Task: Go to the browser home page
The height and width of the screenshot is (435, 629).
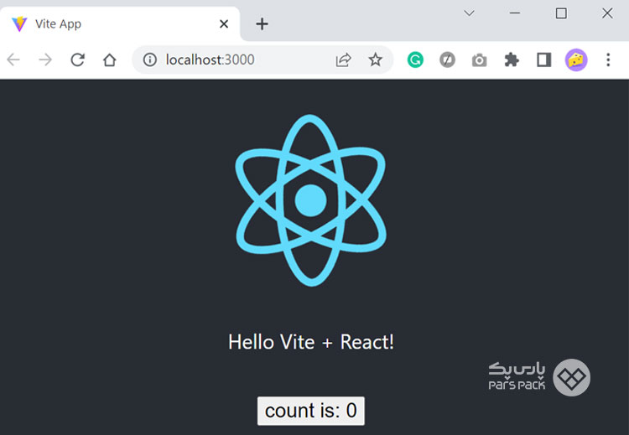Action: coord(110,60)
